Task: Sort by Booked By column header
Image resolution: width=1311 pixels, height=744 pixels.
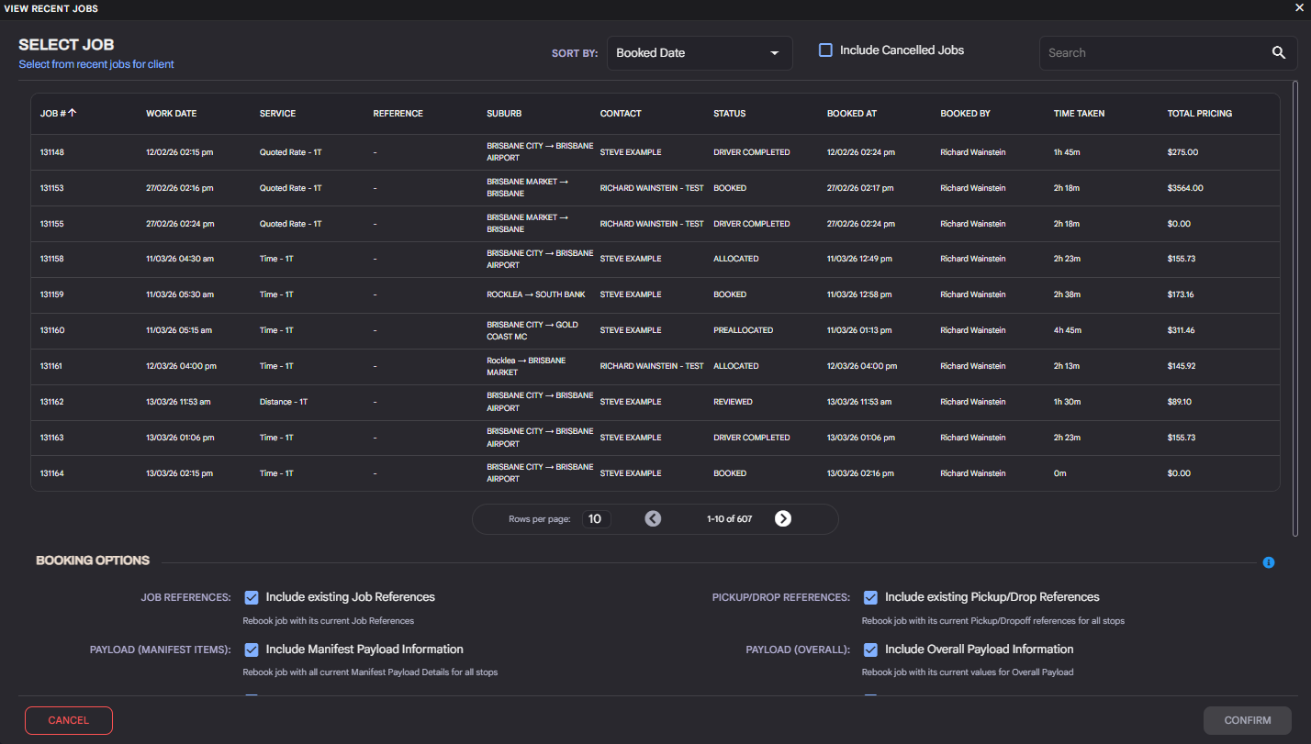Action: (965, 114)
